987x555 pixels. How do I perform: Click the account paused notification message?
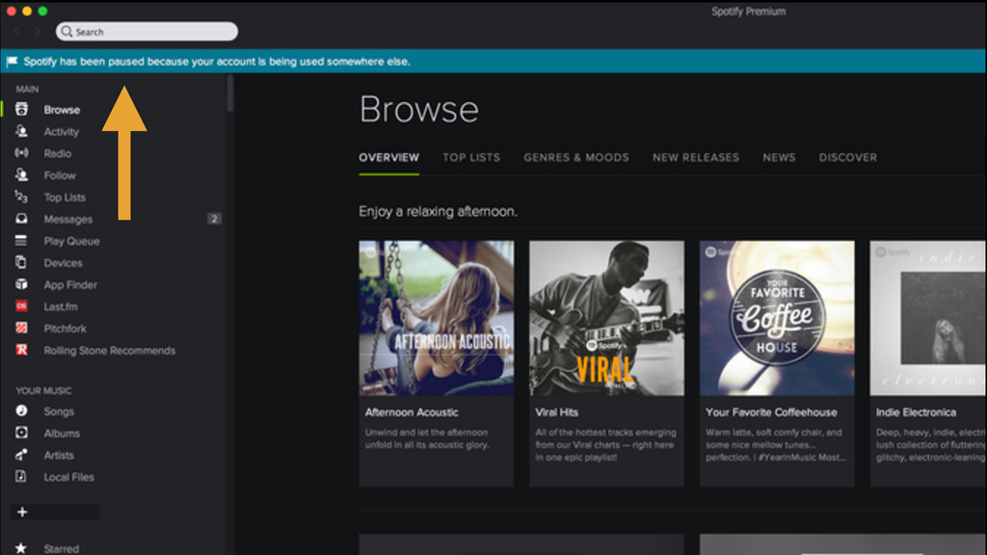point(217,61)
